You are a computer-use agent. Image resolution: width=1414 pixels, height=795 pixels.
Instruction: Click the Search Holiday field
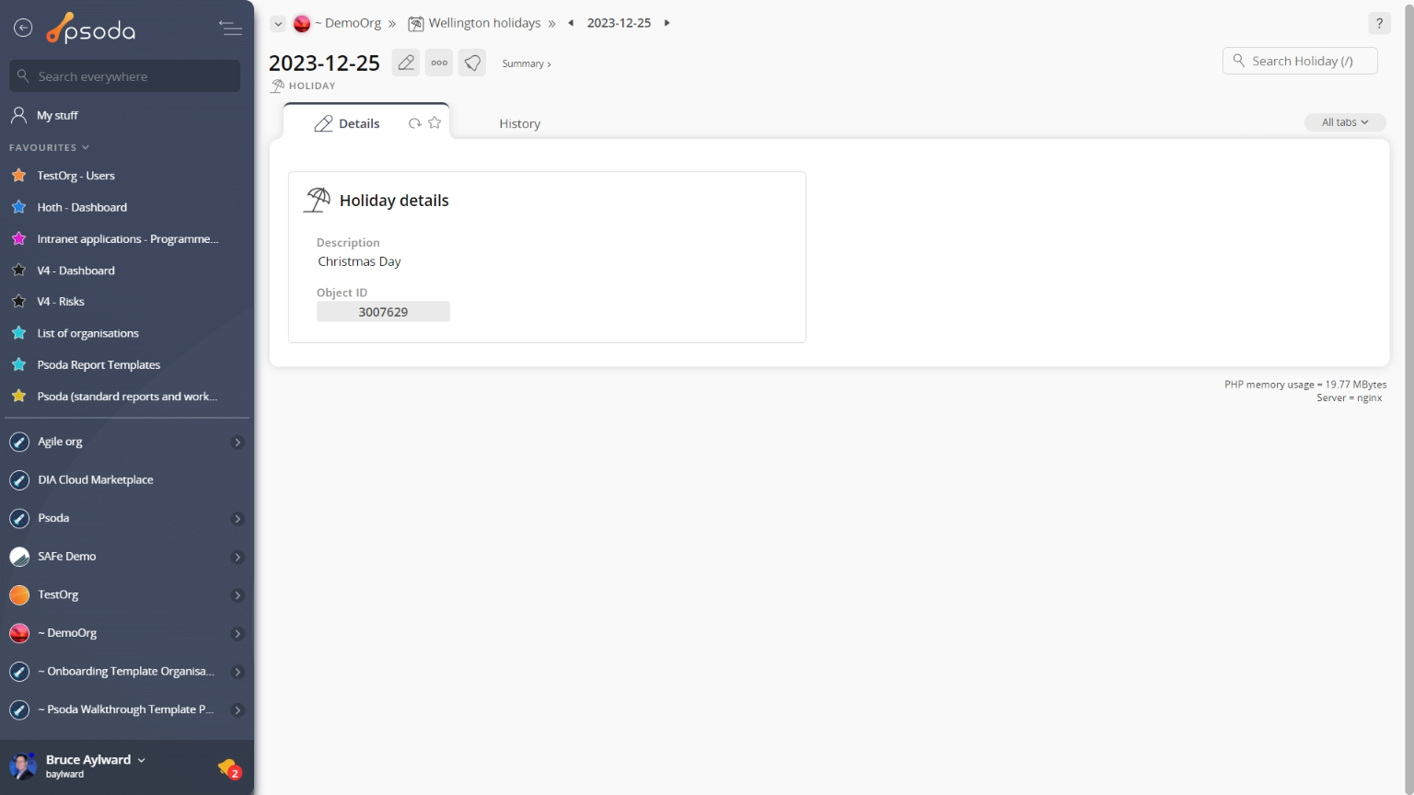(1300, 61)
